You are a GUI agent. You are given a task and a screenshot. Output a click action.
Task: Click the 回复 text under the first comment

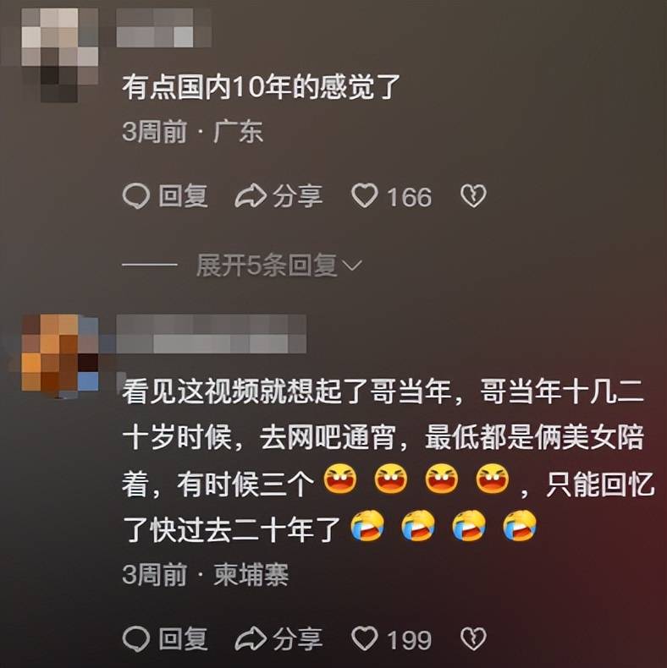184,196
